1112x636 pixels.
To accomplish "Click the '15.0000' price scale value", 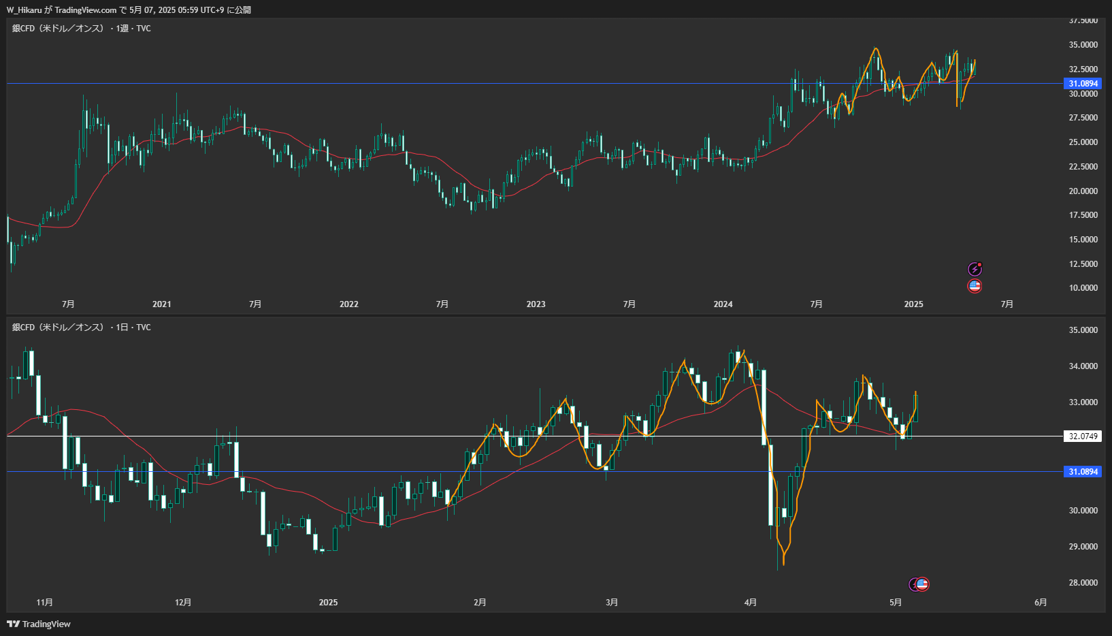I will point(1083,240).
